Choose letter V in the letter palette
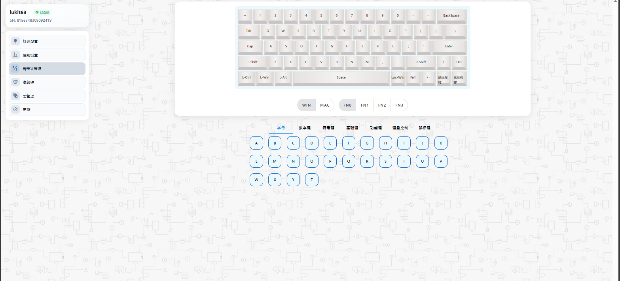This screenshot has width=620, height=281. [x=441, y=161]
